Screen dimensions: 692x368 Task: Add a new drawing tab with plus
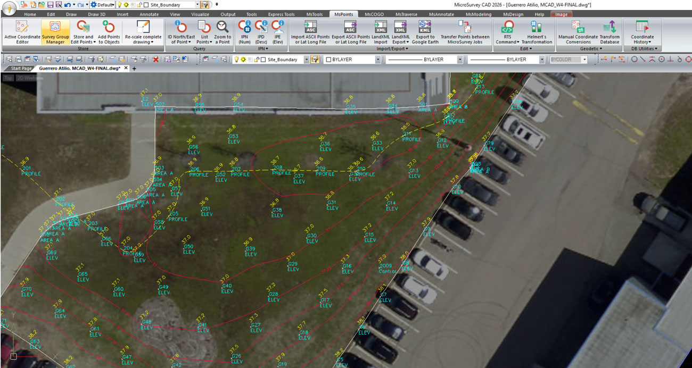(134, 69)
